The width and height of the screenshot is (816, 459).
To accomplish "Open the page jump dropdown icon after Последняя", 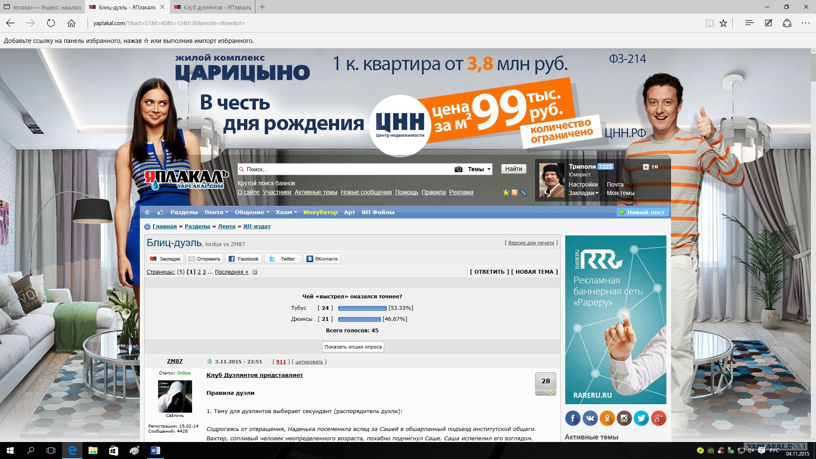I will [x=255, y=272].
